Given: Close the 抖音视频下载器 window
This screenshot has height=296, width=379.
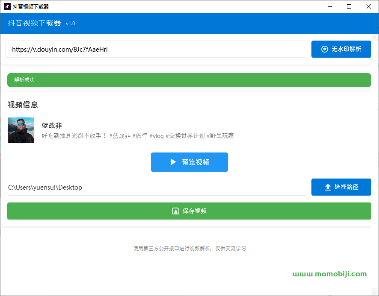Looking at the screenshot, I should (x=369, y=6).
